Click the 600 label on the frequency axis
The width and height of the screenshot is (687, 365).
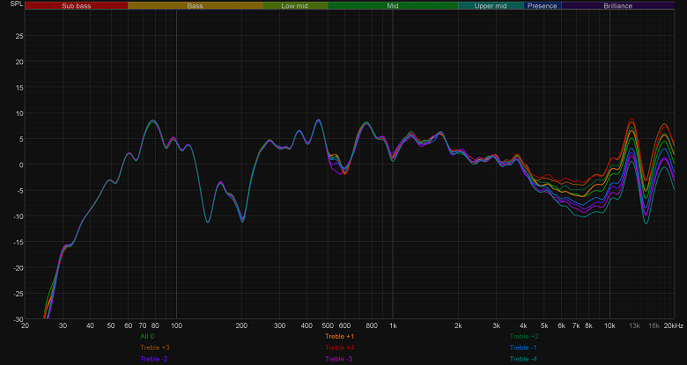coord(344,325)
